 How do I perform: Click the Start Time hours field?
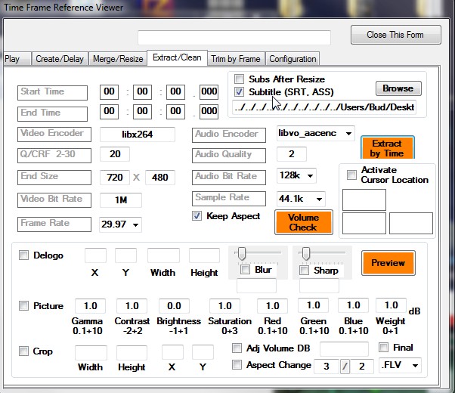tap(109, 91)
